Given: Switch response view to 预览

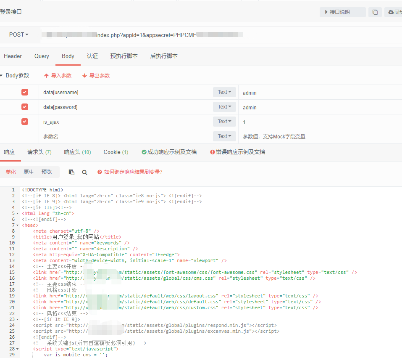Looking at the screenshot, I should (47, 172).
